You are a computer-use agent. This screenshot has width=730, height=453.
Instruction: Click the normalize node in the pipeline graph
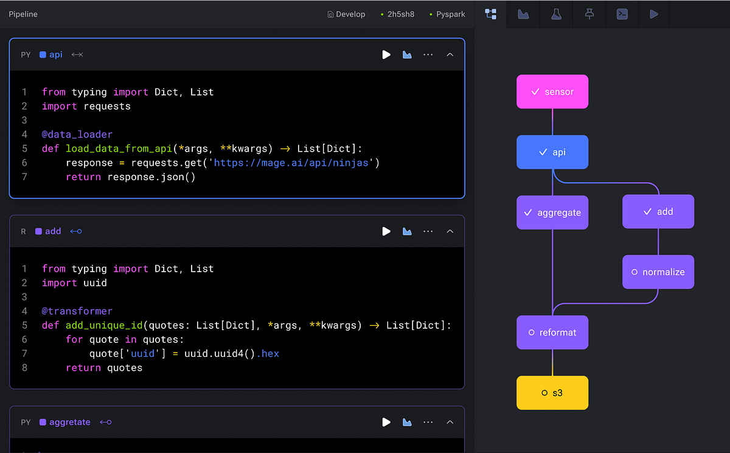point(658,272)
